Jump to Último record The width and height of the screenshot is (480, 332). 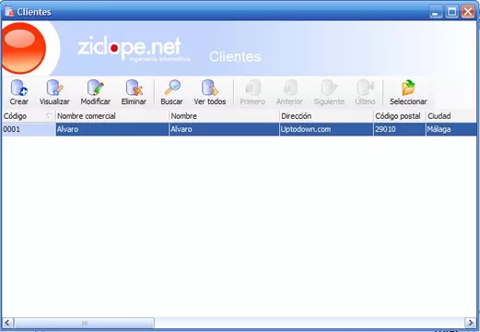(365, 92)
